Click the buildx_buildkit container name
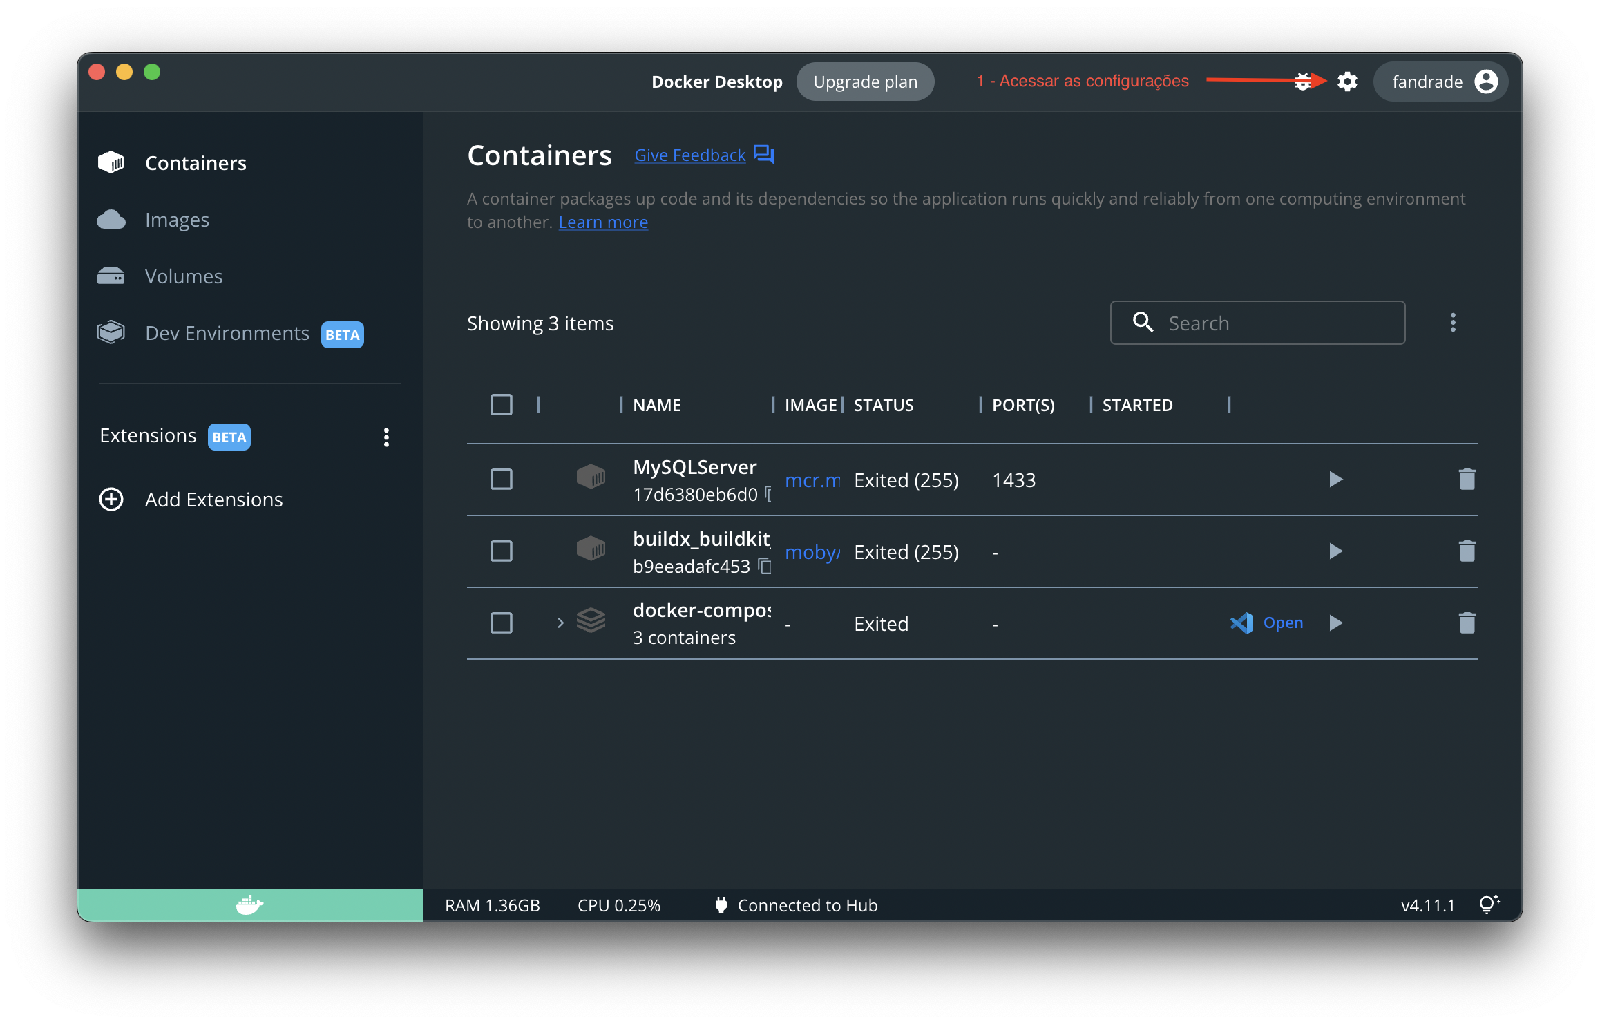This screenshot has height=1024, width=1600. coord(701,538)
